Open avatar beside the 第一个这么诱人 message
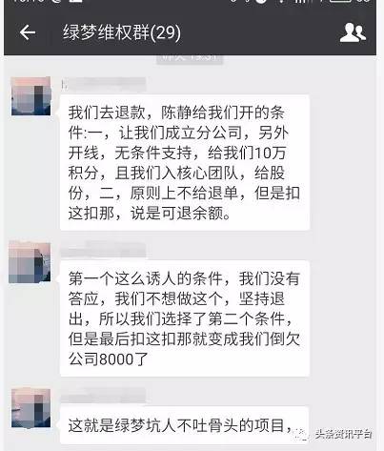 point(30,262)
